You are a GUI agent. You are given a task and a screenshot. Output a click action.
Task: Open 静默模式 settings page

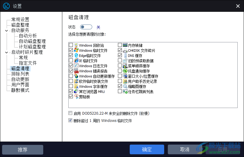tap(20, 90)
